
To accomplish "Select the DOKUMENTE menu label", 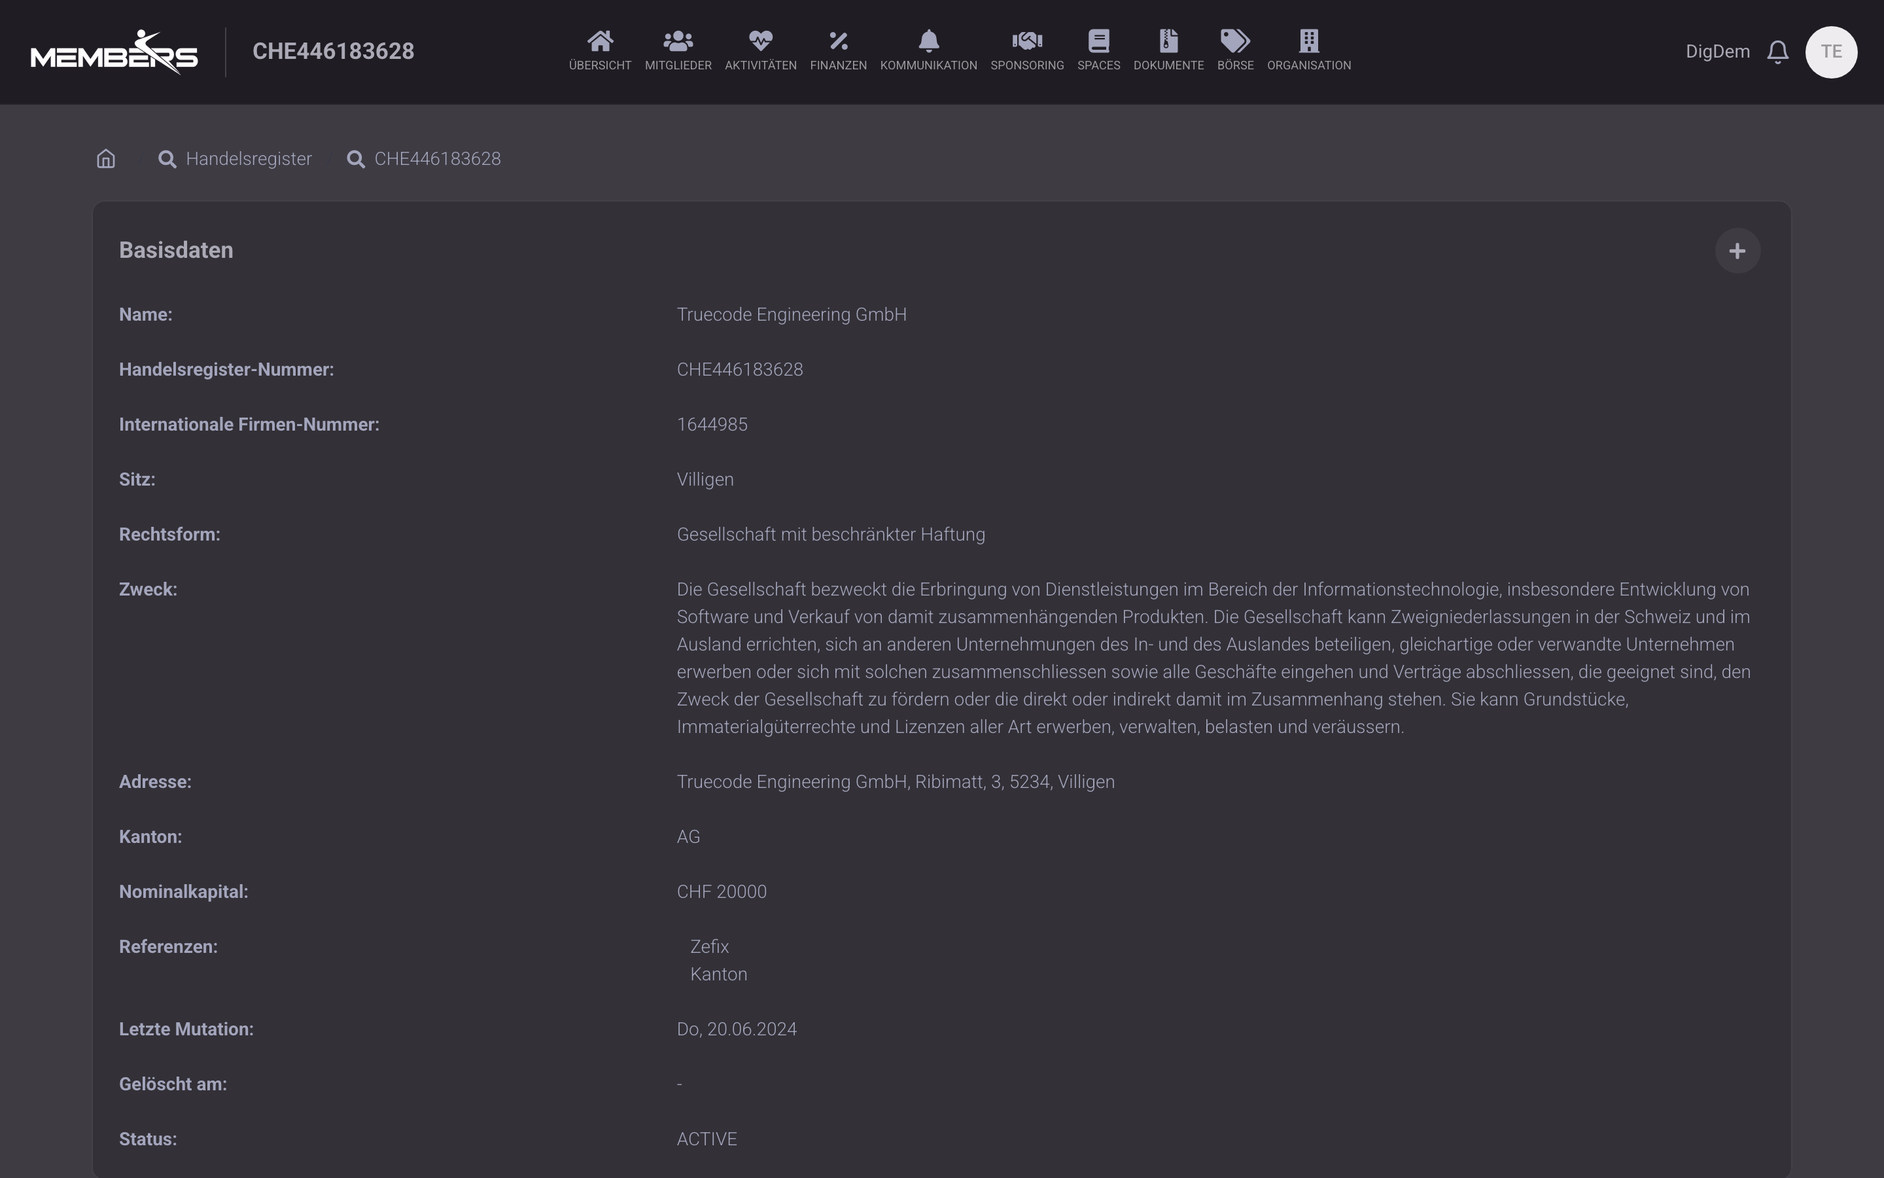I will point(1168,65).
